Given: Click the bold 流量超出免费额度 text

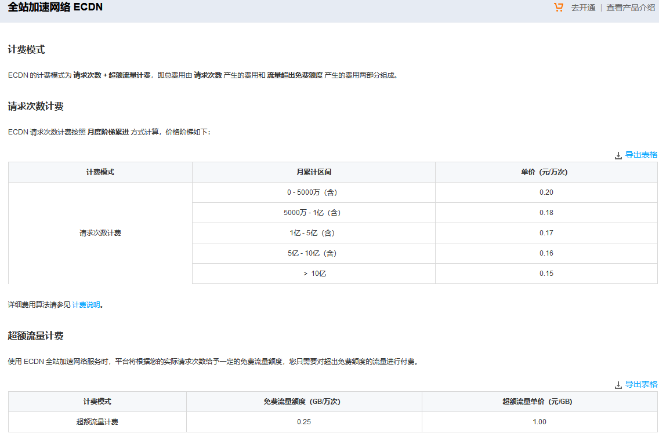Looking at the screenshot, I should coord(295,75).
